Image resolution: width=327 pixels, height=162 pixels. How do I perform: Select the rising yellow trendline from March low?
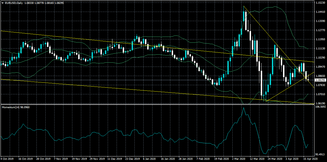(x=290, y=87)
